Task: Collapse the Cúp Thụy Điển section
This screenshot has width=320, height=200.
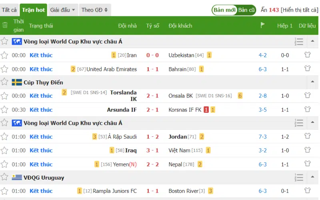Action: [312, 82]
